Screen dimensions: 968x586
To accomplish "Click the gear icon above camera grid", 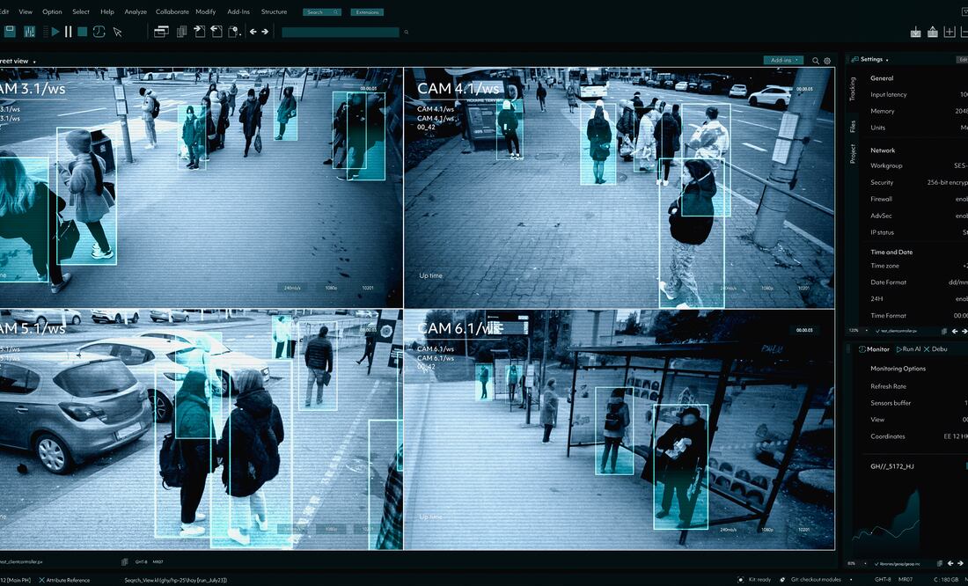I will pyautogui.click(x=827, y=61).
